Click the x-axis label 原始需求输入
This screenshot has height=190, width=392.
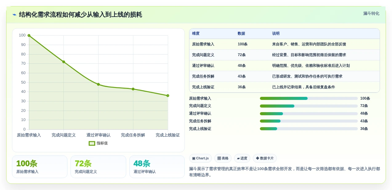[x=29, y=135]
